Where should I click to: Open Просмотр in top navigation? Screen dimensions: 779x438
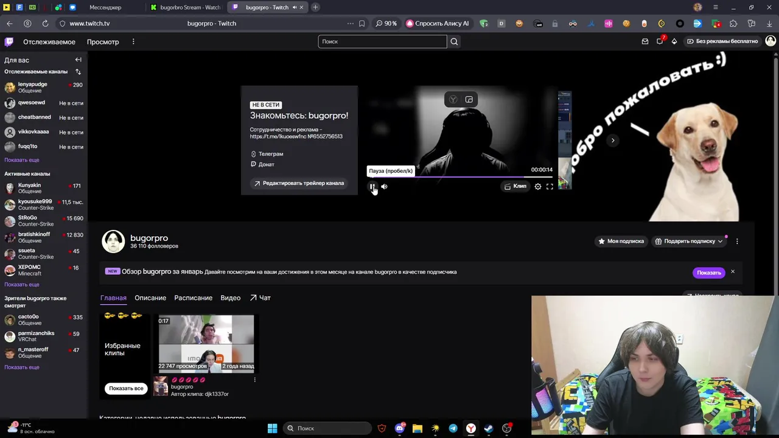[x=103, y=42]
